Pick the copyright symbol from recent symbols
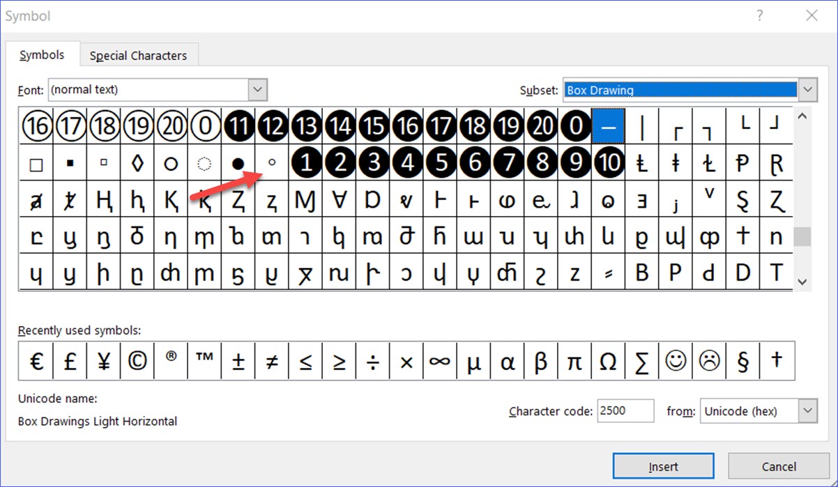This screenshot has width=838, height=487. [137, 362]
